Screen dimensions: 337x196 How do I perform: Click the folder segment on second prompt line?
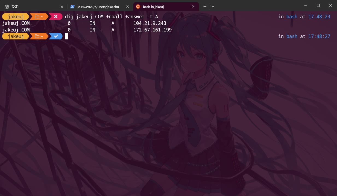click(x=39, y=36)
